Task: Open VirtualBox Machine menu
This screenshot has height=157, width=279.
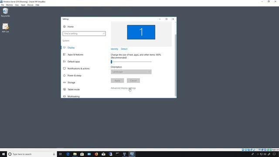Action: coord(10,5)
